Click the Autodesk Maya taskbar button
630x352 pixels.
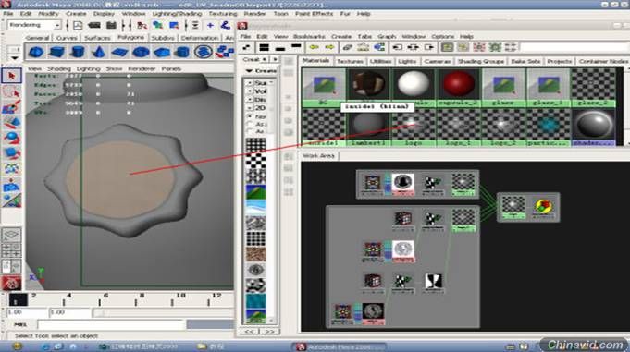tap(340, 346)
